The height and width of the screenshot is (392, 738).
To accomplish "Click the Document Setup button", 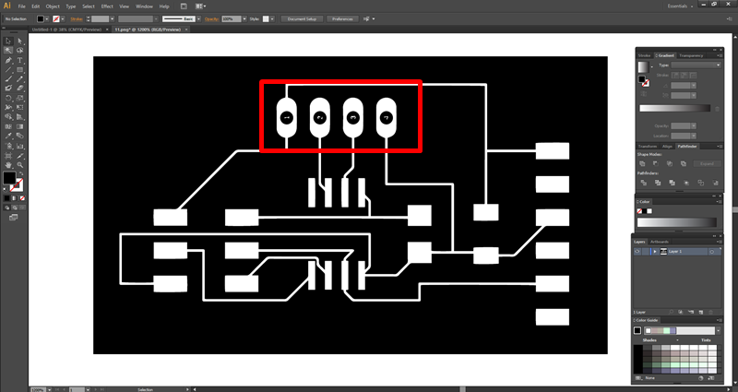I will click(302, 18).
